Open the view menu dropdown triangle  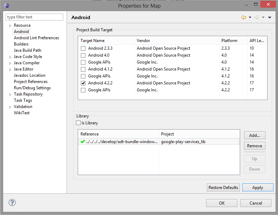(270, 17)
